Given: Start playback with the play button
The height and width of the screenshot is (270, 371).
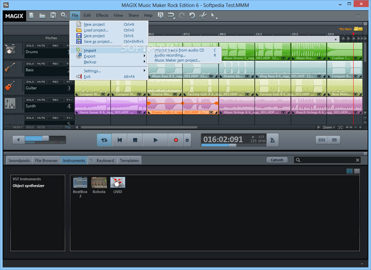Looking at the screenshot, I should click(x=156, y=140).
